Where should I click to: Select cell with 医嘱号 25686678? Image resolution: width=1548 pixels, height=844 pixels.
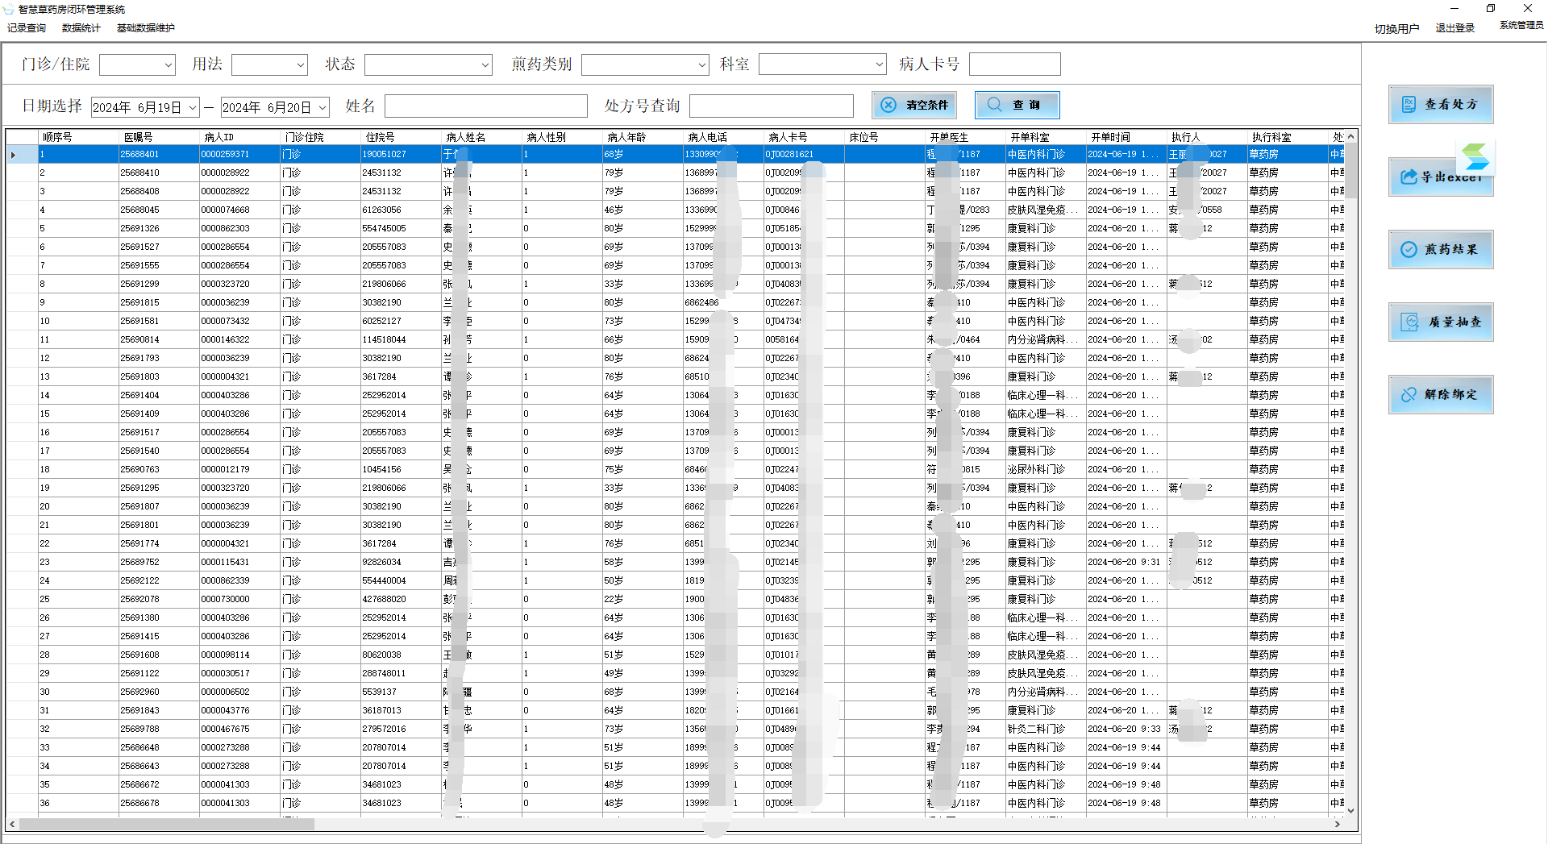coord(159,803)
